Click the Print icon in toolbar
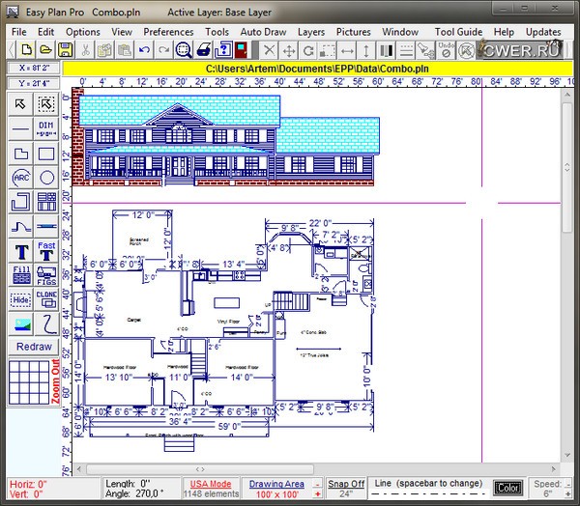This screenshot has width=580, height=506. pyautogui.click(x=205, y=49)
